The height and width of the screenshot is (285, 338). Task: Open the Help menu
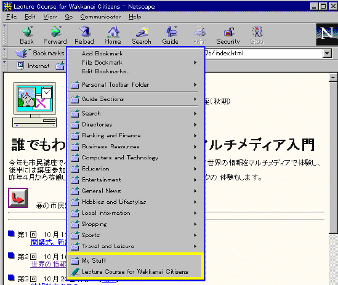pos(135,17)
